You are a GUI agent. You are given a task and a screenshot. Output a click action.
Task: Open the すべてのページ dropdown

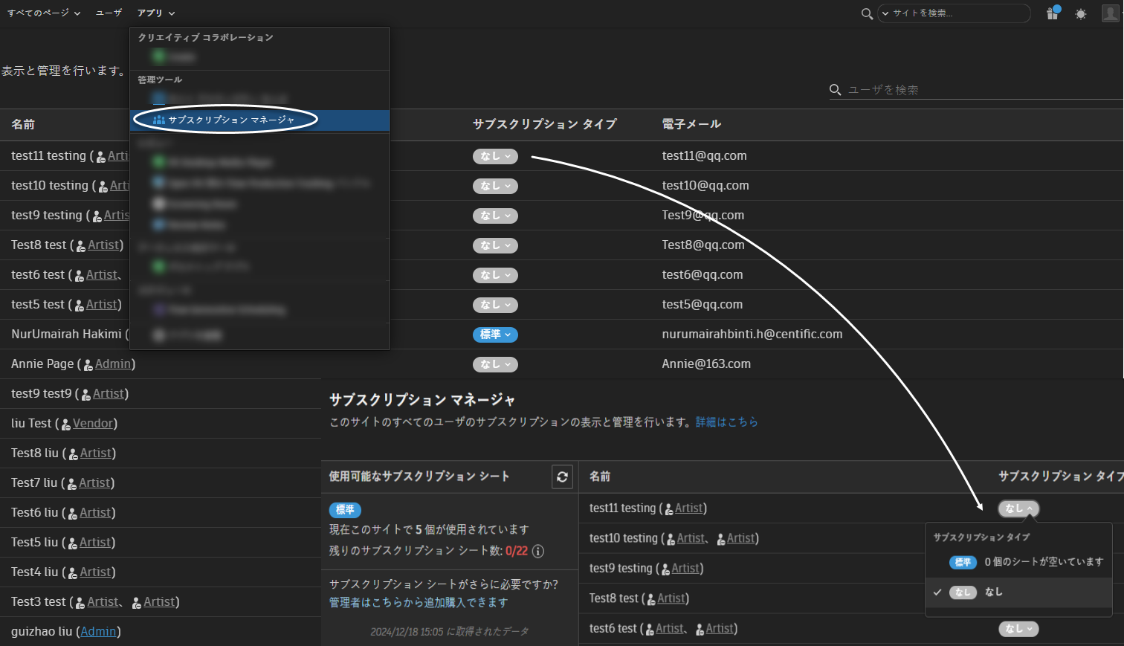pyautogui.click(x=44, y=13)
